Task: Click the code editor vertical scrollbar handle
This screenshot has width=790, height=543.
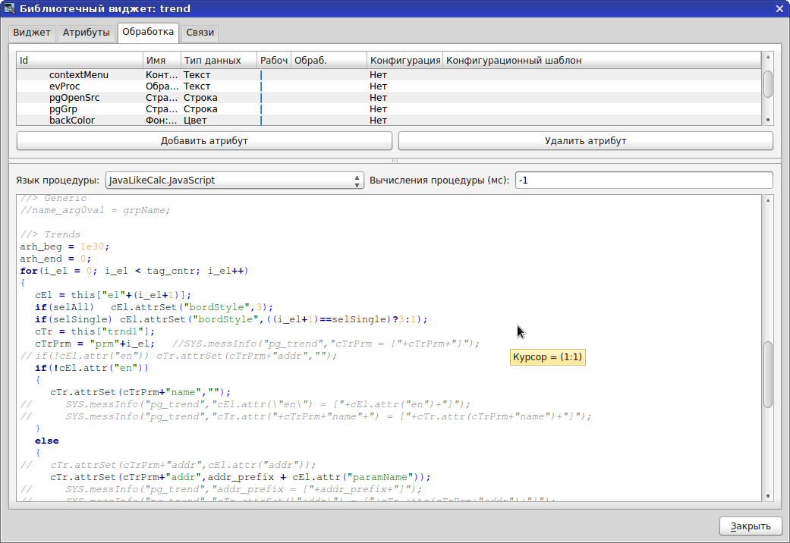Action: pyautogui.click(x=768, y=373)
